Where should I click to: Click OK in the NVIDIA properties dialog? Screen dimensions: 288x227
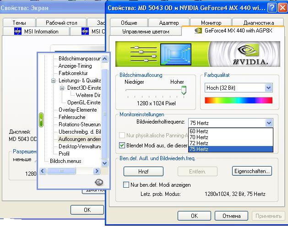[194, 216]
